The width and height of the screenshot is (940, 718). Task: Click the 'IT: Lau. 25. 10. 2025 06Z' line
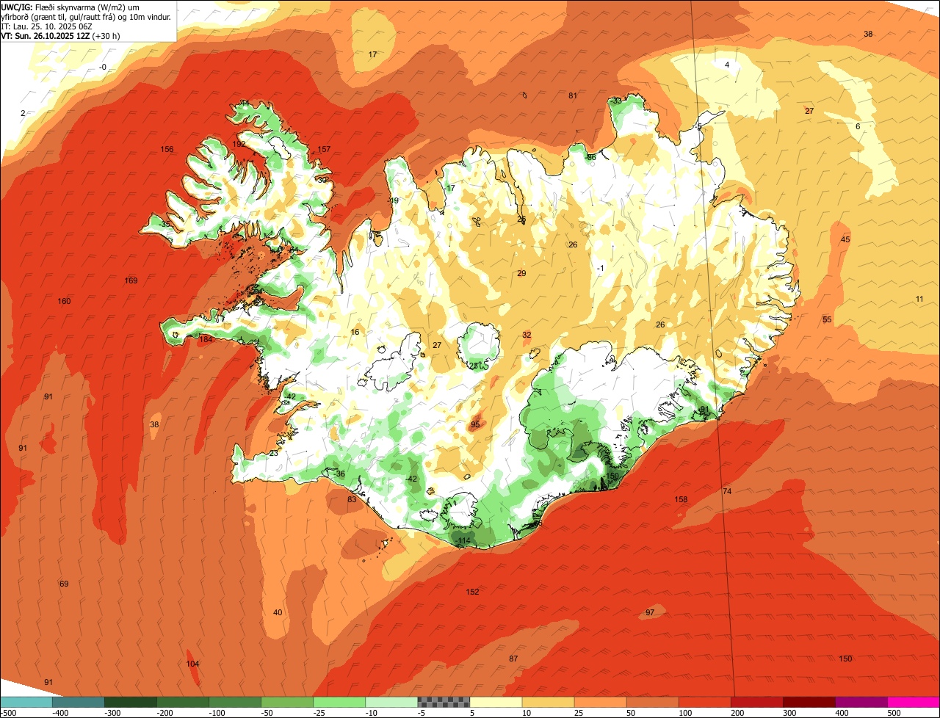[x=46, y=26]
